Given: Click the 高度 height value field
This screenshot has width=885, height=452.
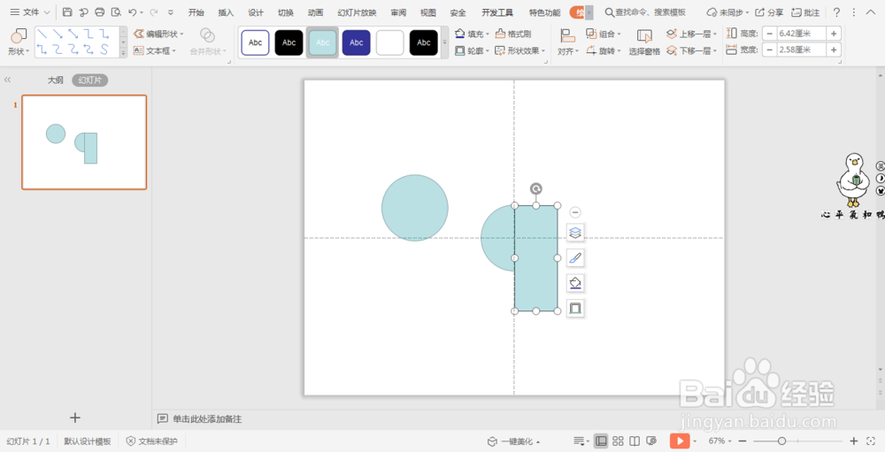Looking at the screenshot, I should click(802, 34).
